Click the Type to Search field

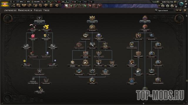pyautogui.click(x=165, y=10)
